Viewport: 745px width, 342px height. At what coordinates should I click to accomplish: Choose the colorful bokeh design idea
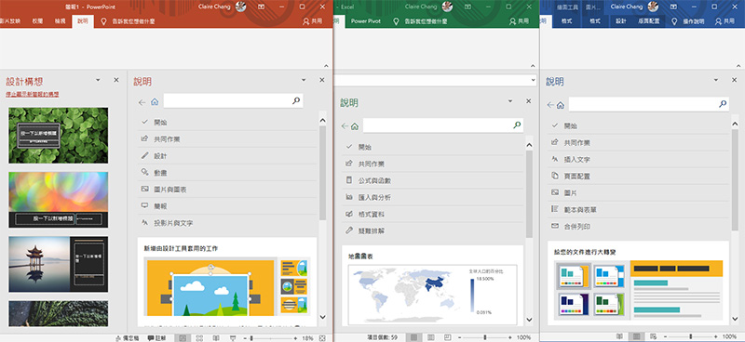(58, 199)
